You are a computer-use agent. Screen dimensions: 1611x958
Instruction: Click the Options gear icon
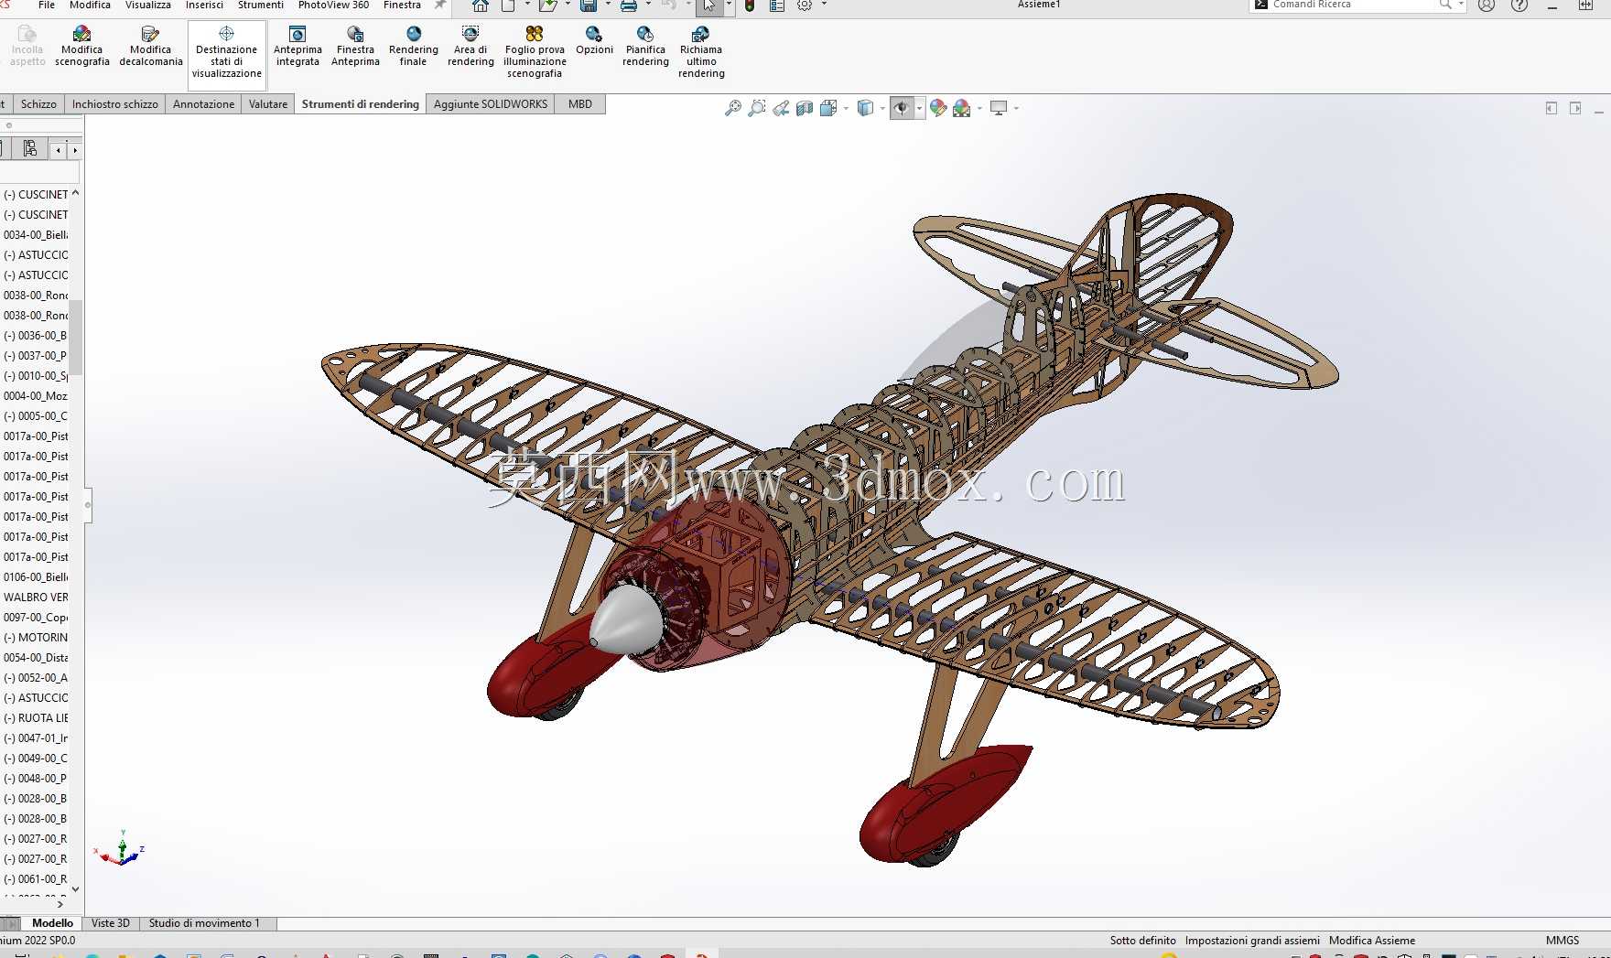click(805, 5)
